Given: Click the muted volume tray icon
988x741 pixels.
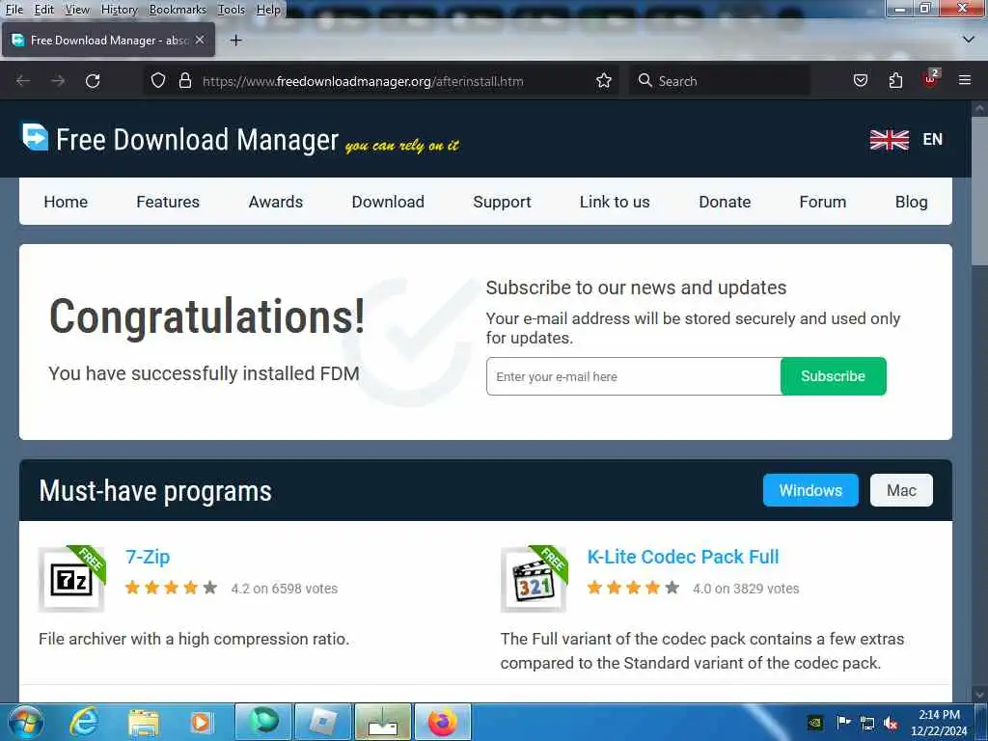Looking at the screenshot, I should pyautogui.click(x=891, y=724).
